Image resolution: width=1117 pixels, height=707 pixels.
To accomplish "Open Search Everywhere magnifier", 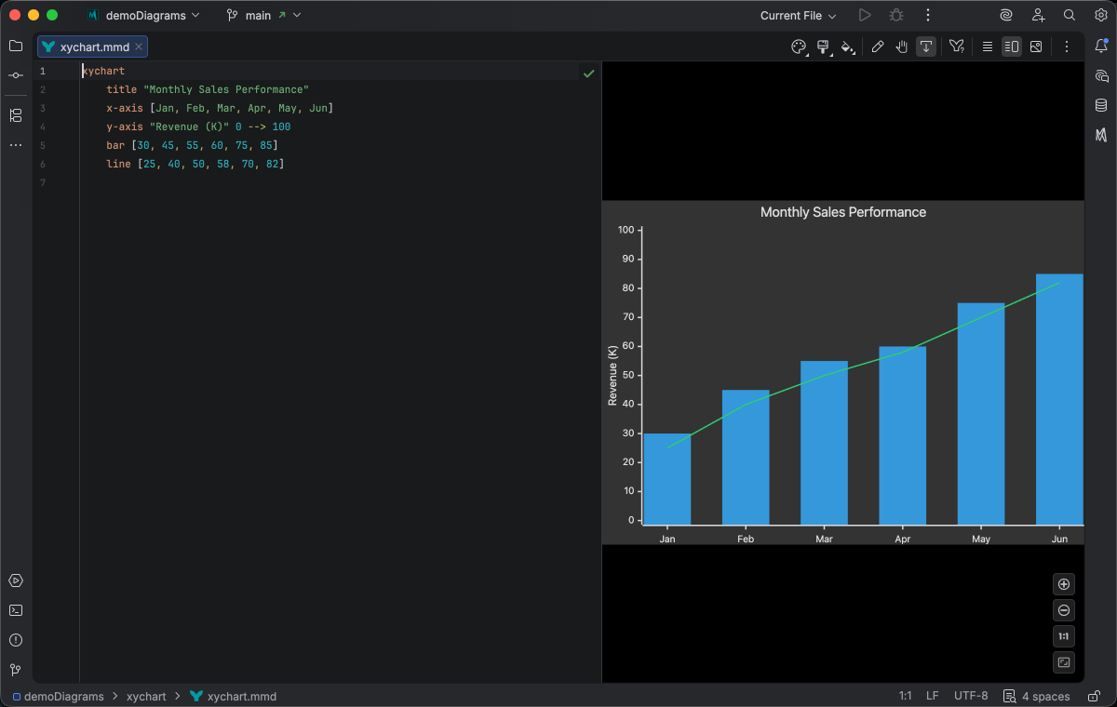I will 1070,15.
